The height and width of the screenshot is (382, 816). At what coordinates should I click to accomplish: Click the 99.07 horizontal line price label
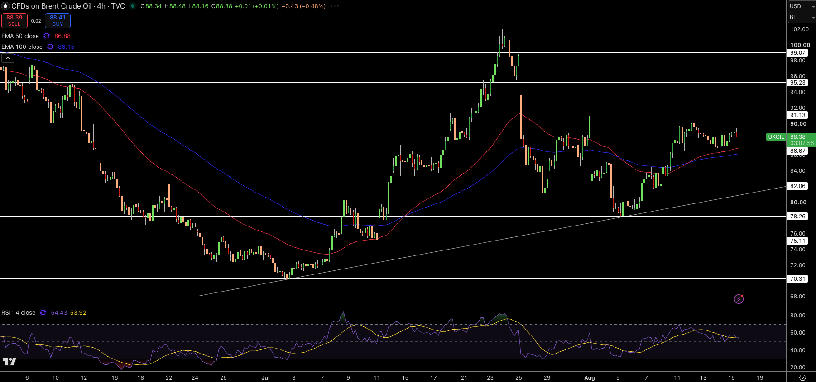coord(798,53)
